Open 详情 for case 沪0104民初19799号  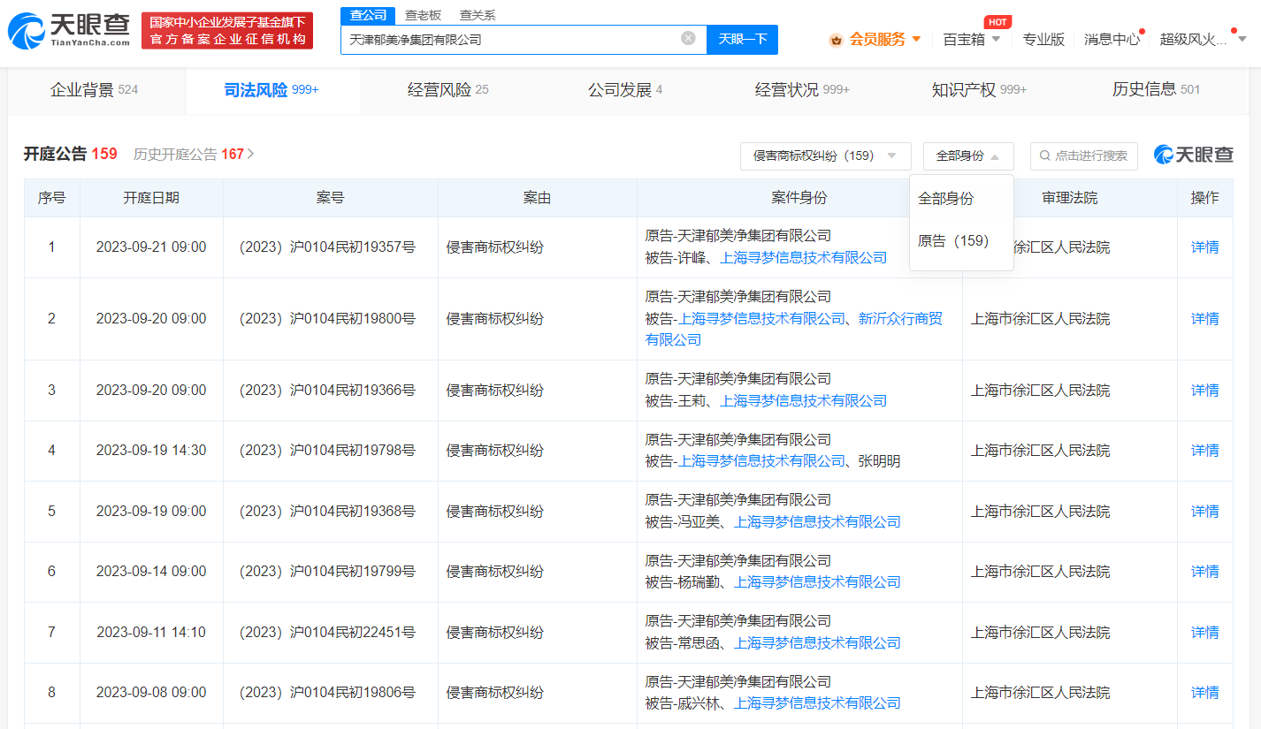pos(1204,571)
